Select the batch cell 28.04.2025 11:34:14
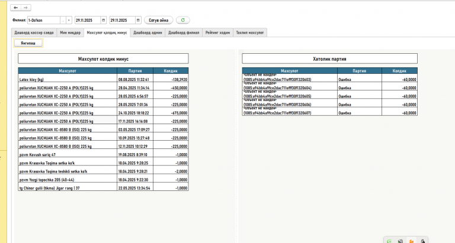 coord(135,86)
